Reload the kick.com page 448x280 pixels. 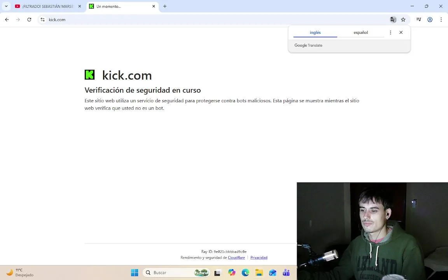point(29,20)
